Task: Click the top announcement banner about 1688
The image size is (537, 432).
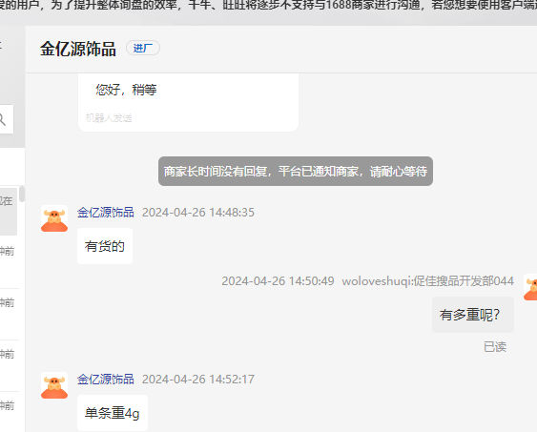Action: [269, 6]
